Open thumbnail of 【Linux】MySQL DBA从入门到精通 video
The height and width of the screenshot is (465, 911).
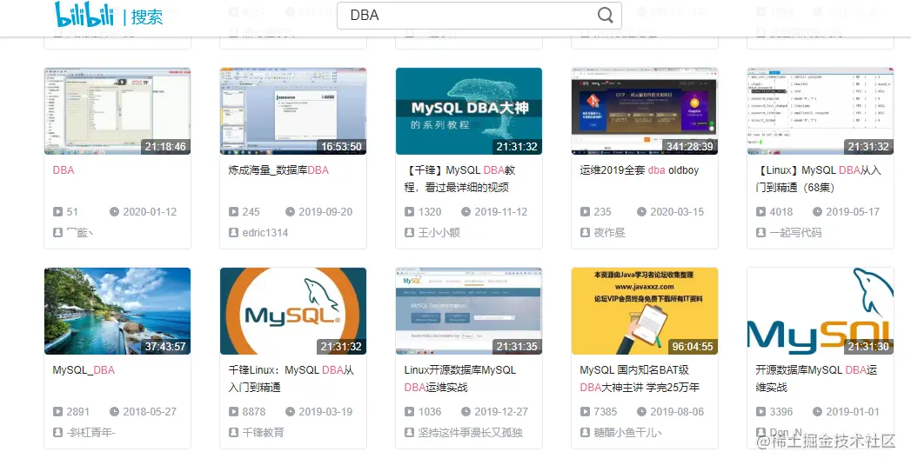(821, 111)
